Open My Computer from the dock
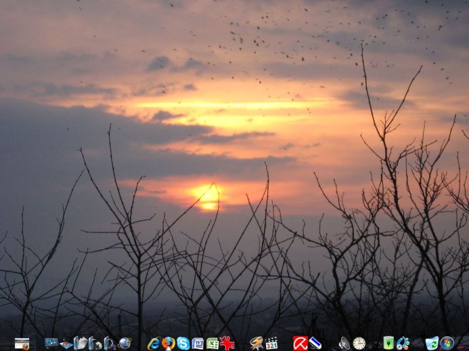The image size is (469, 351). click(51, 343)
